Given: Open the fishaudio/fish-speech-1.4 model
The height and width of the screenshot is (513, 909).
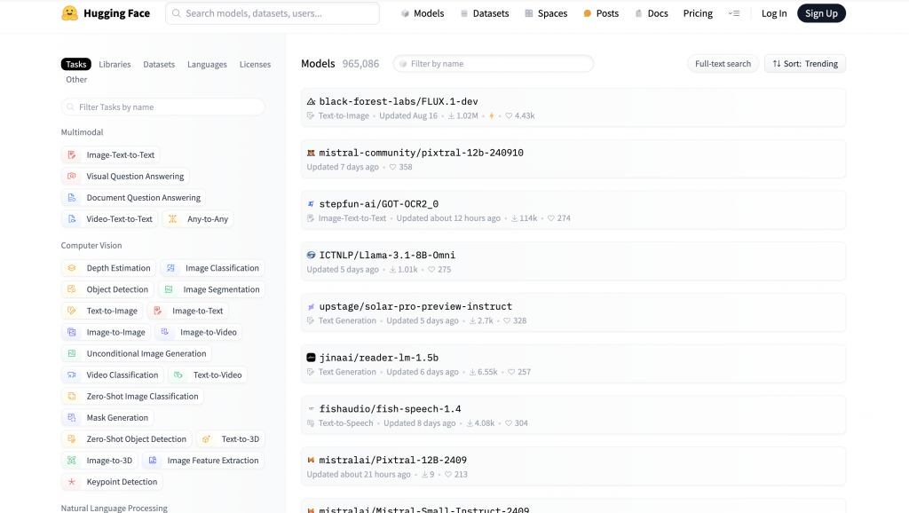Looking at the screenshot, I should pyautogui.click(x=573, y=415).
